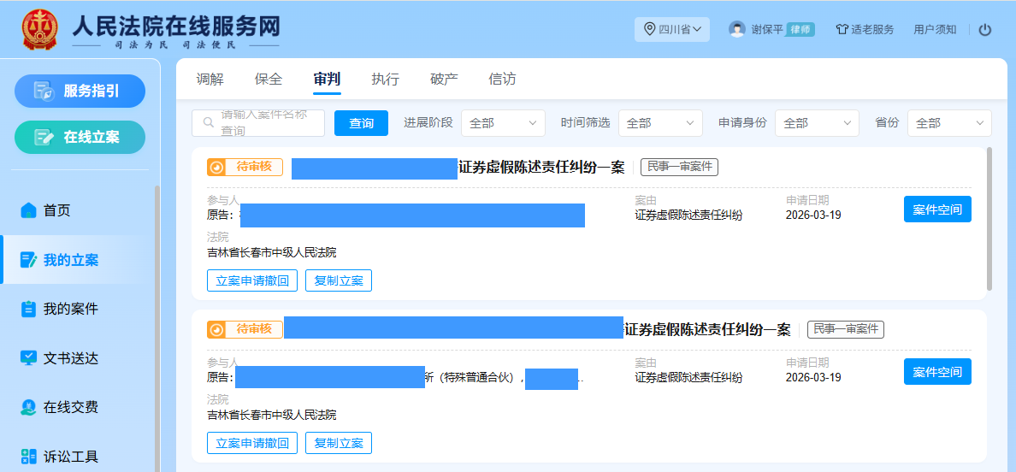Click the first case's 吉林省长春市中级人民法院 text
This screenshot has height=472, width=1016.
point(271,252)
